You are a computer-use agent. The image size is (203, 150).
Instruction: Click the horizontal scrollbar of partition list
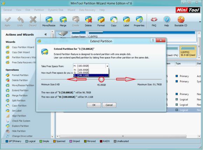[x=123, y=136]
